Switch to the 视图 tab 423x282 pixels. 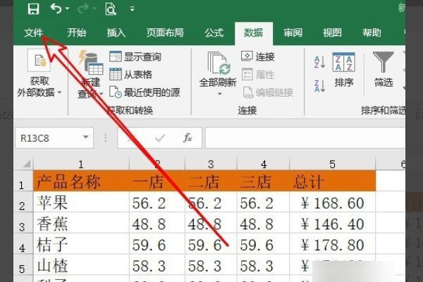click(x=332, y=32)
